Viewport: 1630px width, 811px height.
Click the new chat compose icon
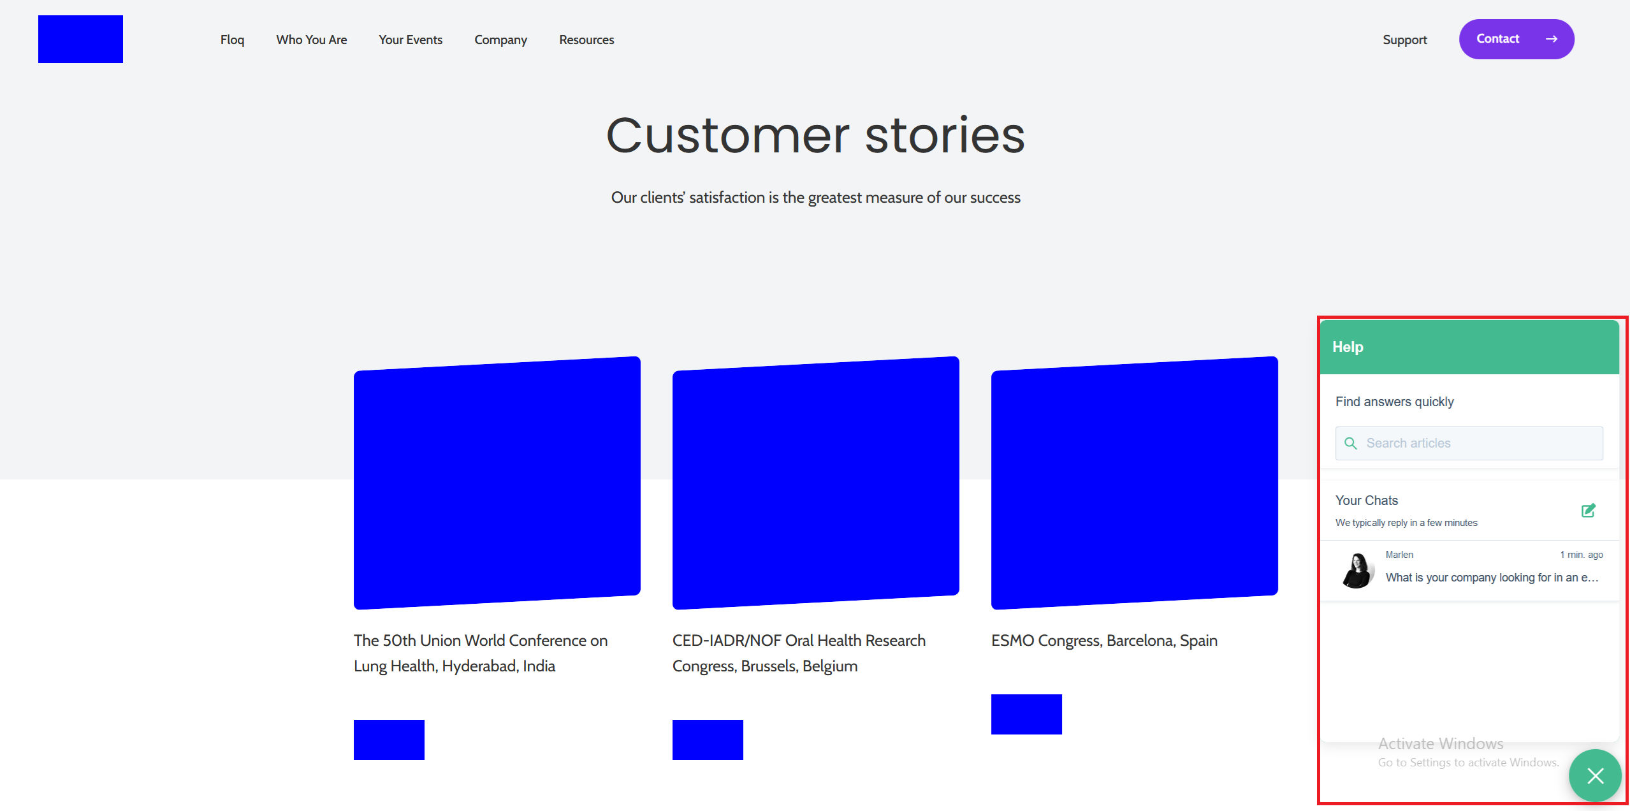click(1588, 510)
